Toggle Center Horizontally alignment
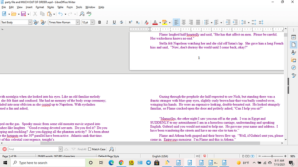 coord(184,22)
